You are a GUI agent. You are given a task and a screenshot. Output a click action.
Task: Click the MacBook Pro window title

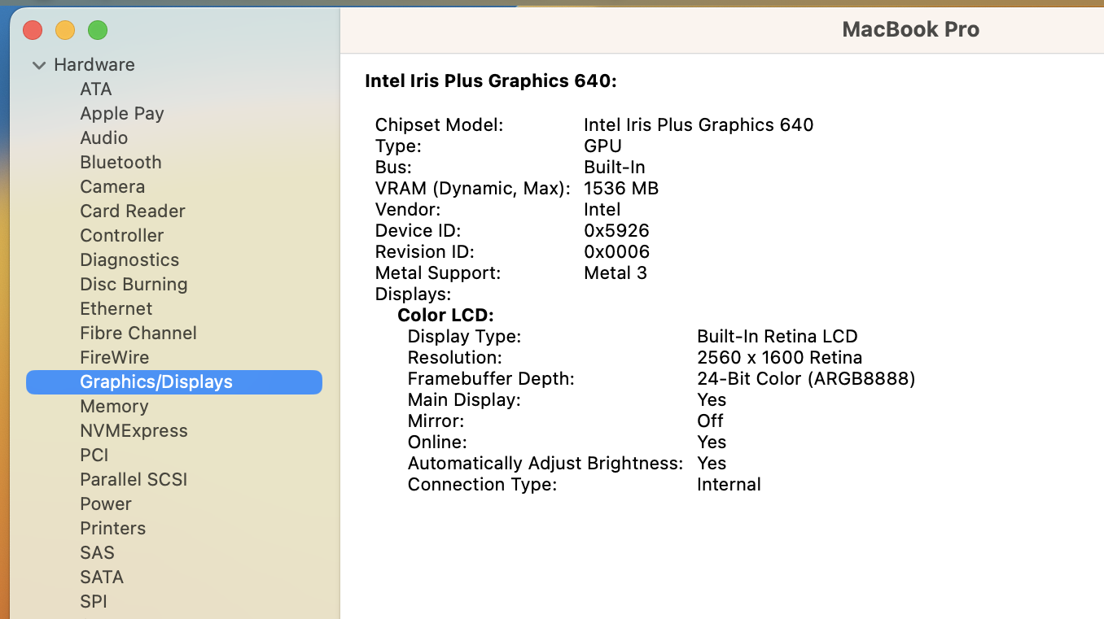click(x=910, y=30)
